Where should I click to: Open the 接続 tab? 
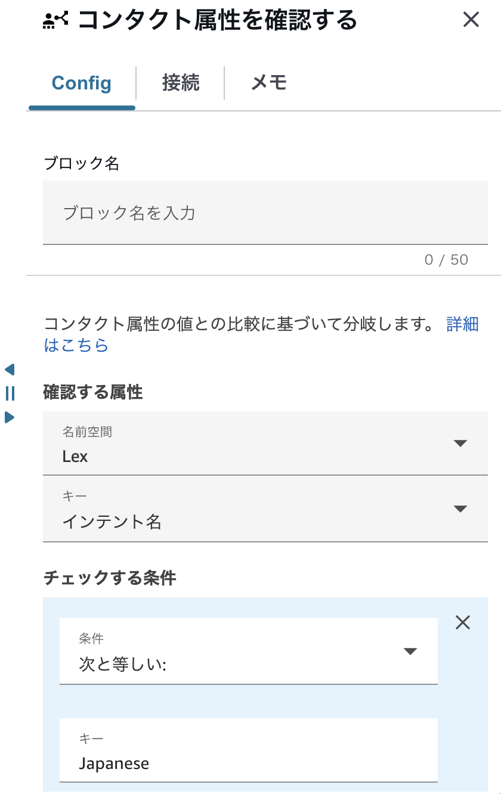[181, 83]
